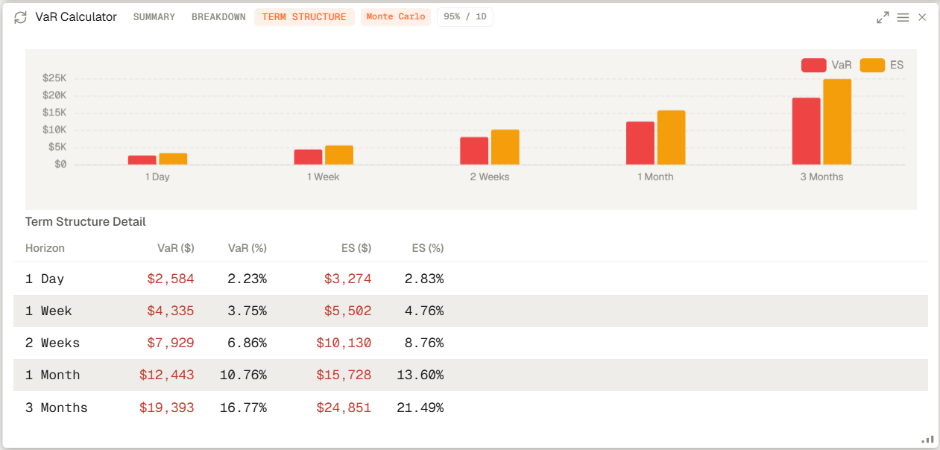Image resolution: width=940 pixels, height=450 pixels.
Task: Click the $25K y-axis label
Action: click(x=54, y=77)
